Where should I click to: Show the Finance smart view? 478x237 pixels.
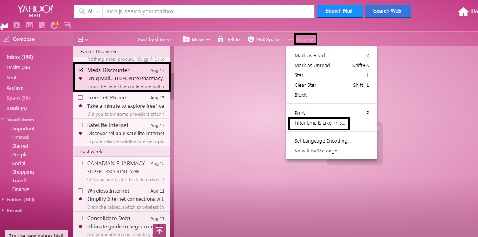(x=21, y=189)
